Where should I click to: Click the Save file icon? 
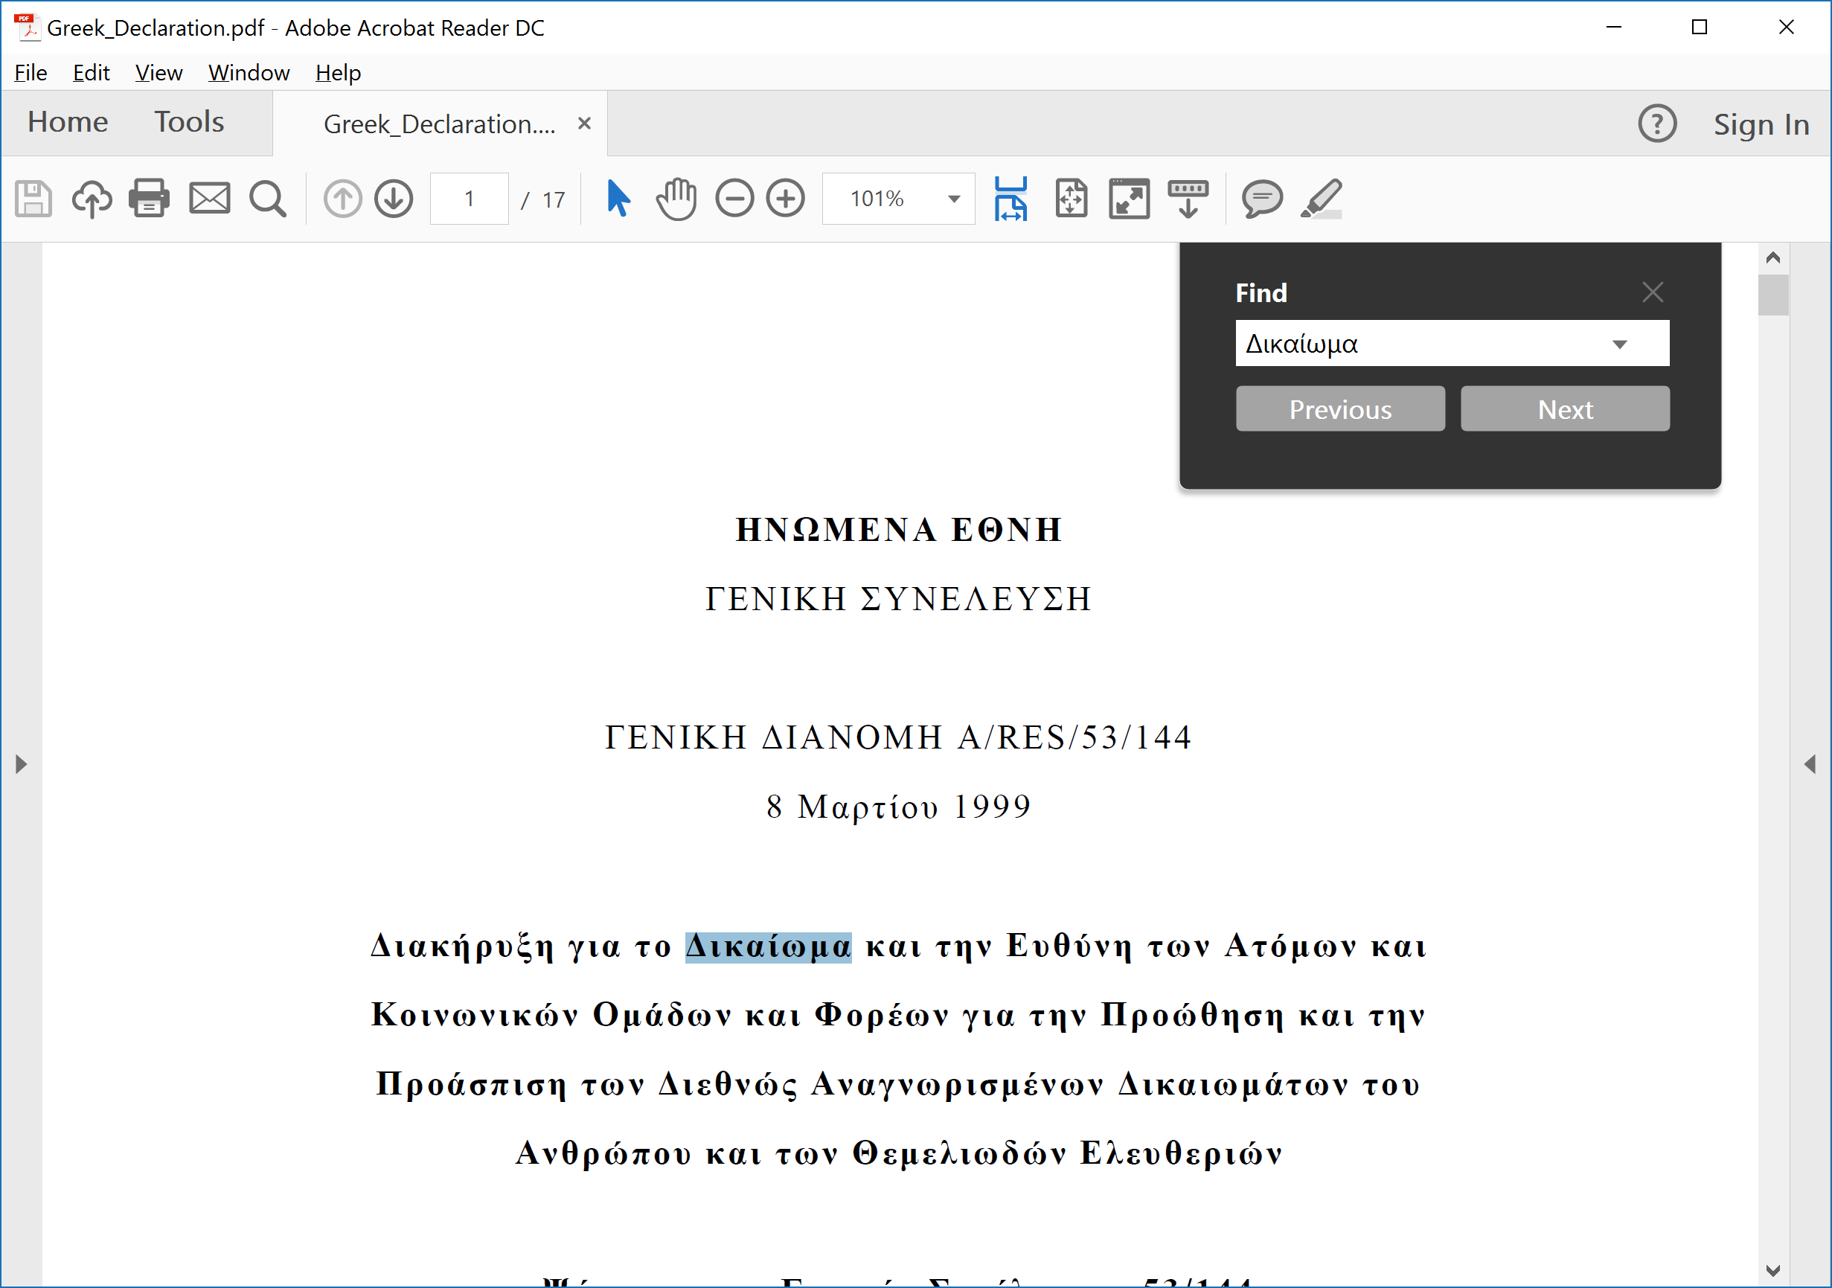point(33,199)
